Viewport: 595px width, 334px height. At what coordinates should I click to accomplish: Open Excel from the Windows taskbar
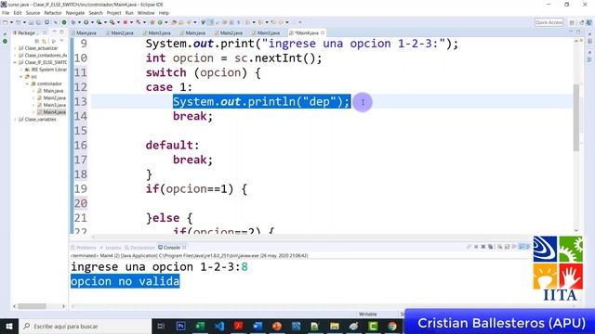coord(200,326)
